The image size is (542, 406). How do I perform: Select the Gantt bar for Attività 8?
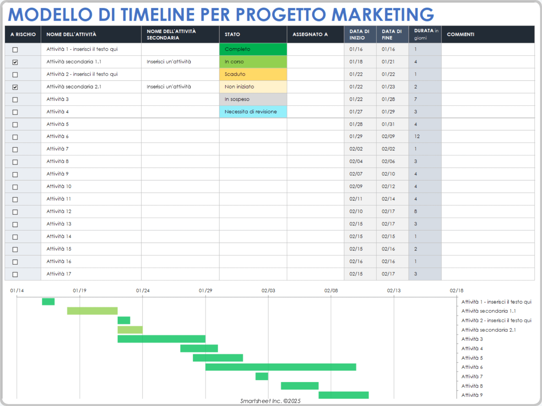click(300, 386)
